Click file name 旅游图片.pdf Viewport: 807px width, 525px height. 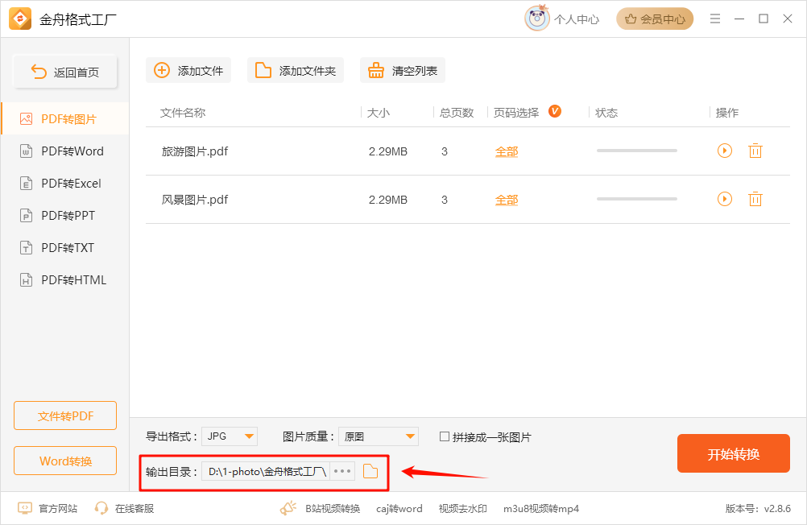point(195,151)
